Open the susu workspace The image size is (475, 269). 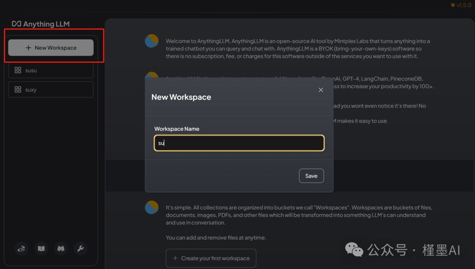click(x=51, y=70)
